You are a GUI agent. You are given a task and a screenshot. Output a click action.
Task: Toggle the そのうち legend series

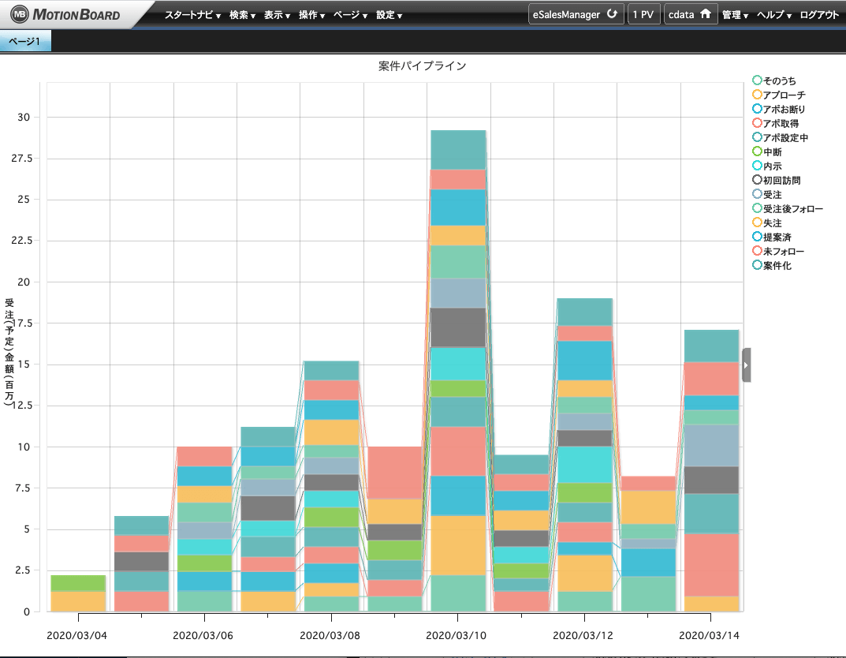click(x=774, y=80)
